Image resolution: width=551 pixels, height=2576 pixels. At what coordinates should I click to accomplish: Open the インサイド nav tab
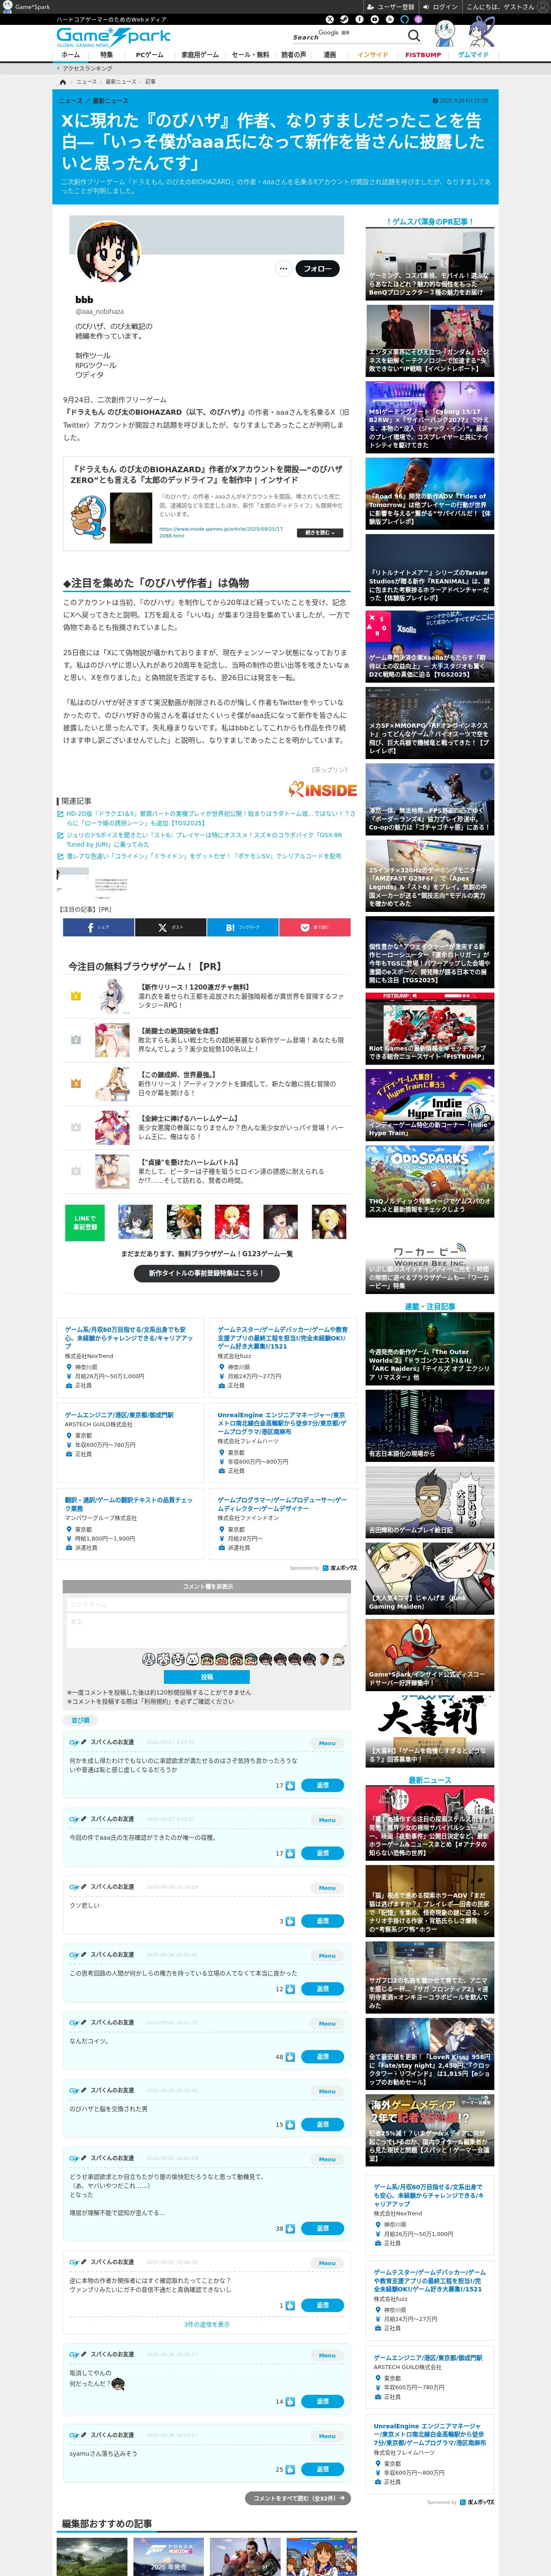tap(372, 55)
